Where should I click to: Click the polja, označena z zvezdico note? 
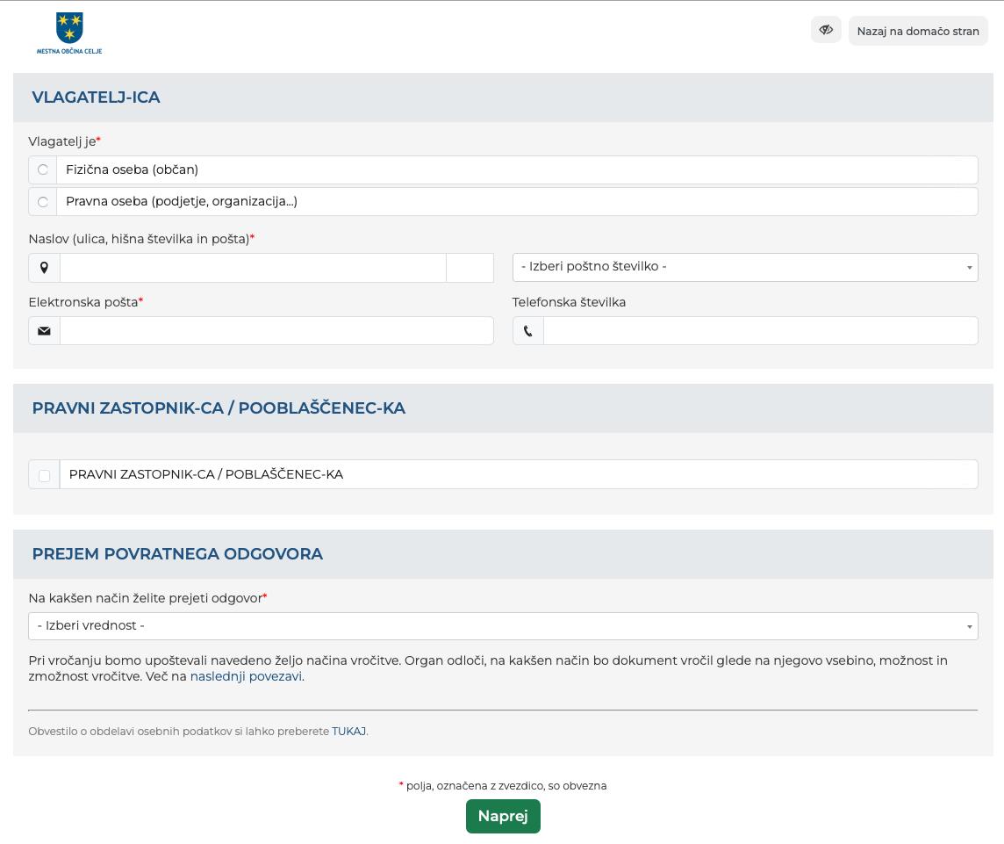503,786
